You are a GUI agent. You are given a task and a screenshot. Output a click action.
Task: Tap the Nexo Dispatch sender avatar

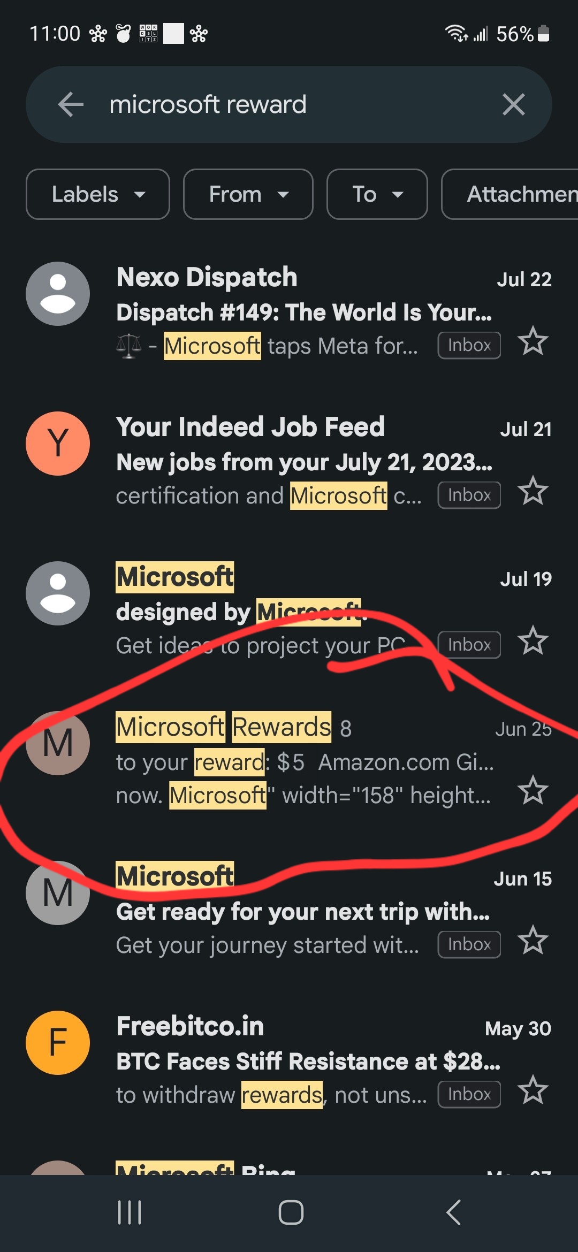(58, 294)
